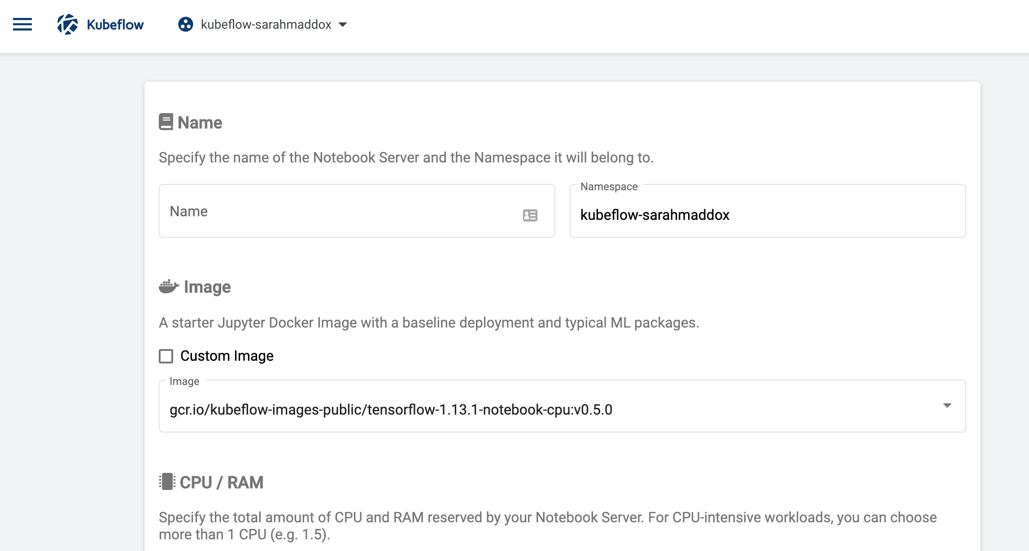This screenshot has height=551, width=1029.
Task: Click the CPU chip icon beside CPU/RAM heading
Action: coord(166,481)
